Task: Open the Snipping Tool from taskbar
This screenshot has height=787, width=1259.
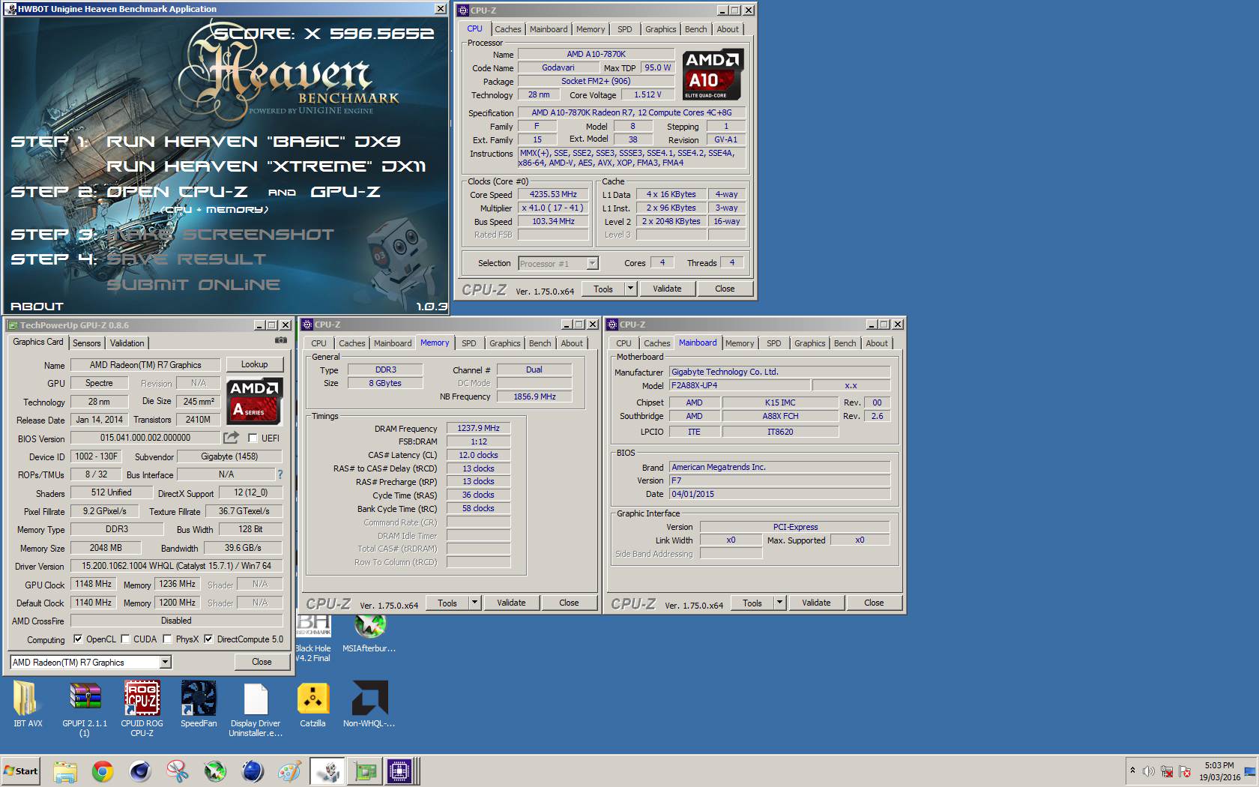Action: pyautogui.click(x=178, y=771)
